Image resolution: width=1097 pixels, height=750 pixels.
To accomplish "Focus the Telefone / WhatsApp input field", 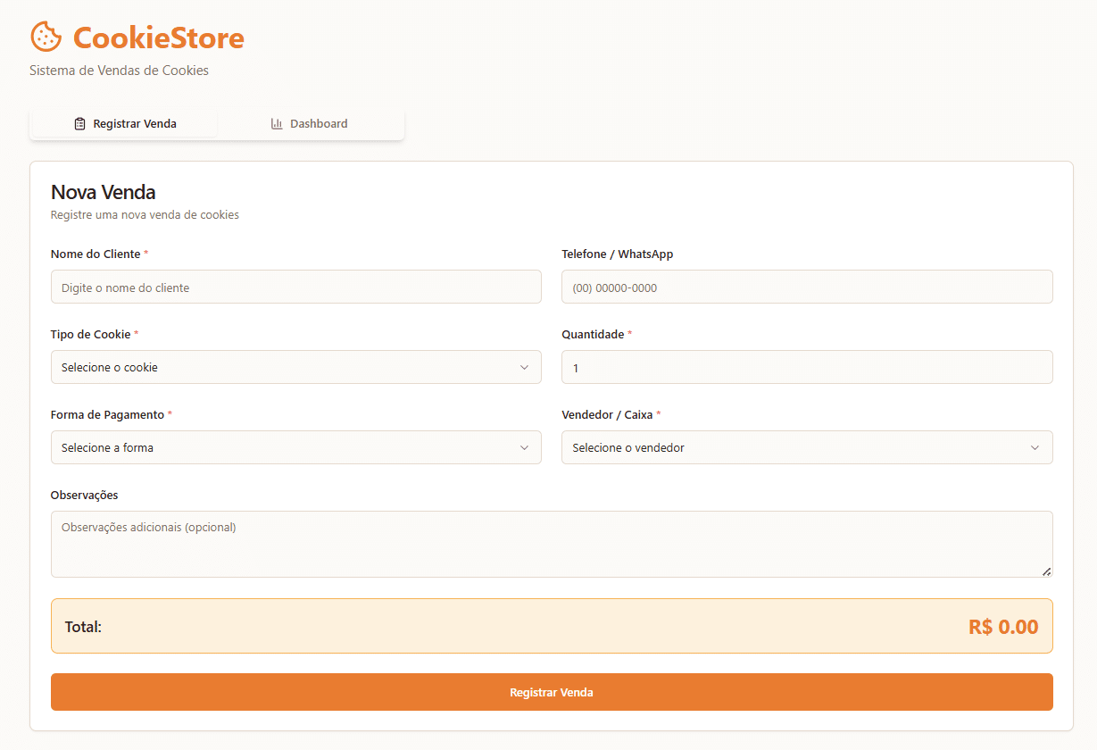I will (x=807, y=287).
